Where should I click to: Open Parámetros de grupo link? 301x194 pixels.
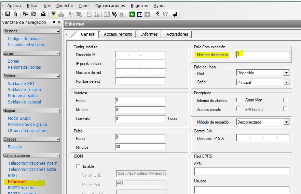(27, 124)
